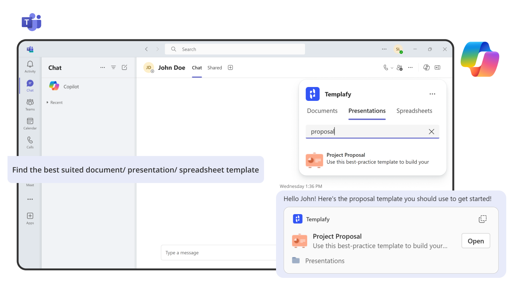Start a new chat with compose icon

click(x=124, y=67)
